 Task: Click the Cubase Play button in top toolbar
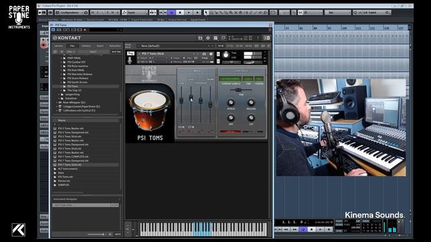(x=189, y=12)
